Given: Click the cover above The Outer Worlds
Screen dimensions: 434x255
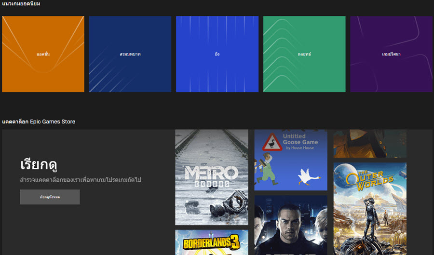Looking at the screenshot, I should 370,144.
